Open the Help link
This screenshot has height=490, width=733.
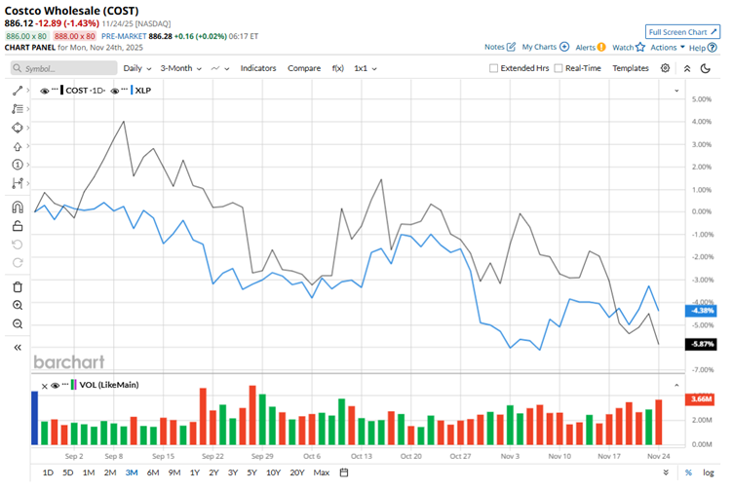pos(702,47)
